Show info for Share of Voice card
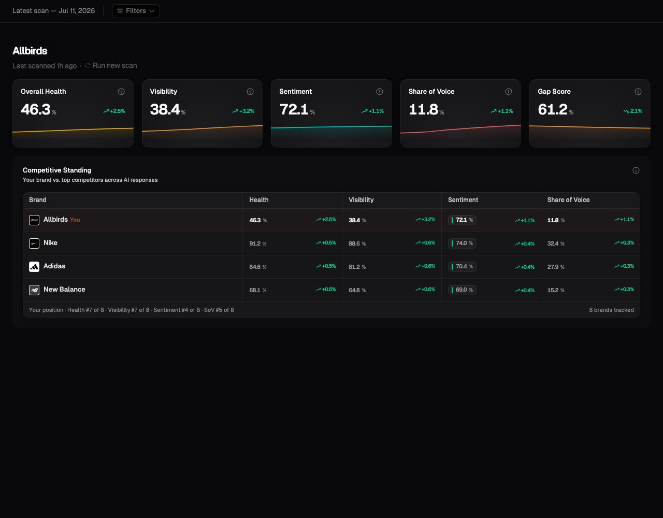 click(x=509, y=92)
